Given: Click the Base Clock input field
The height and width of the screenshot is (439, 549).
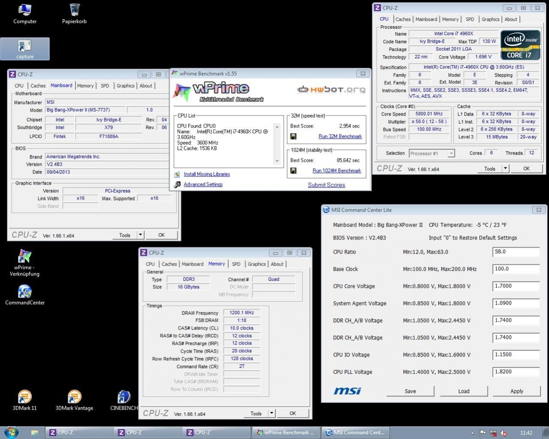Looking at the screenshot, I should pos(516,269).
